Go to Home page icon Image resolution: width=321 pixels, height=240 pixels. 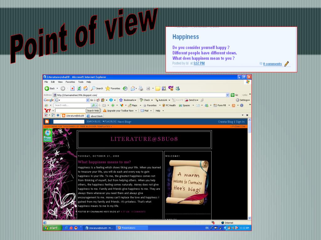(86, 88)
